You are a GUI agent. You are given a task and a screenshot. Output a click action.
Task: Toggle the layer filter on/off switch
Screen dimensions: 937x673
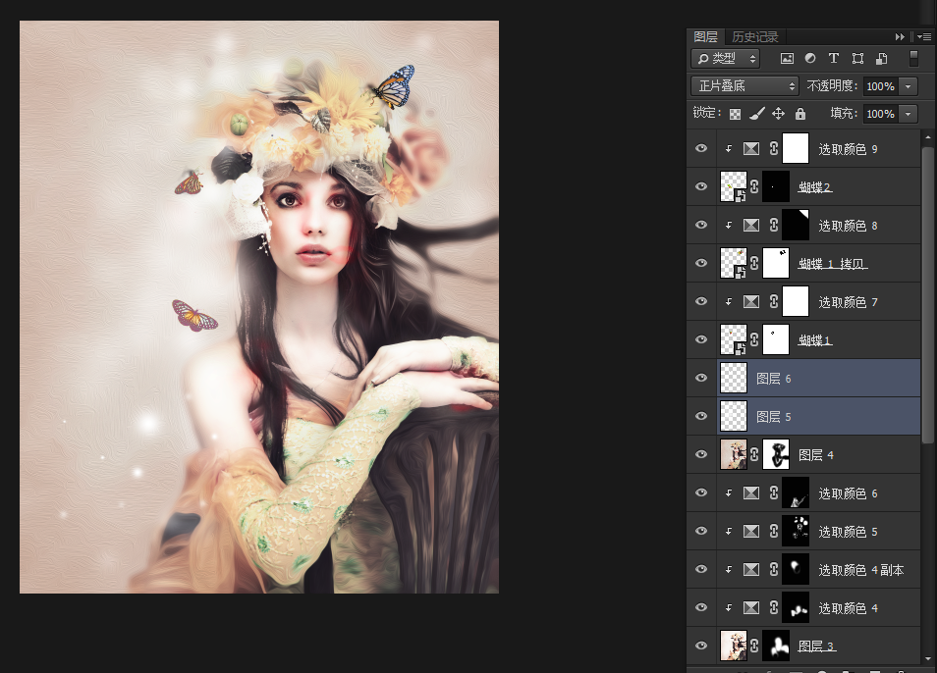pyautogui.click(x=913, y=58)
